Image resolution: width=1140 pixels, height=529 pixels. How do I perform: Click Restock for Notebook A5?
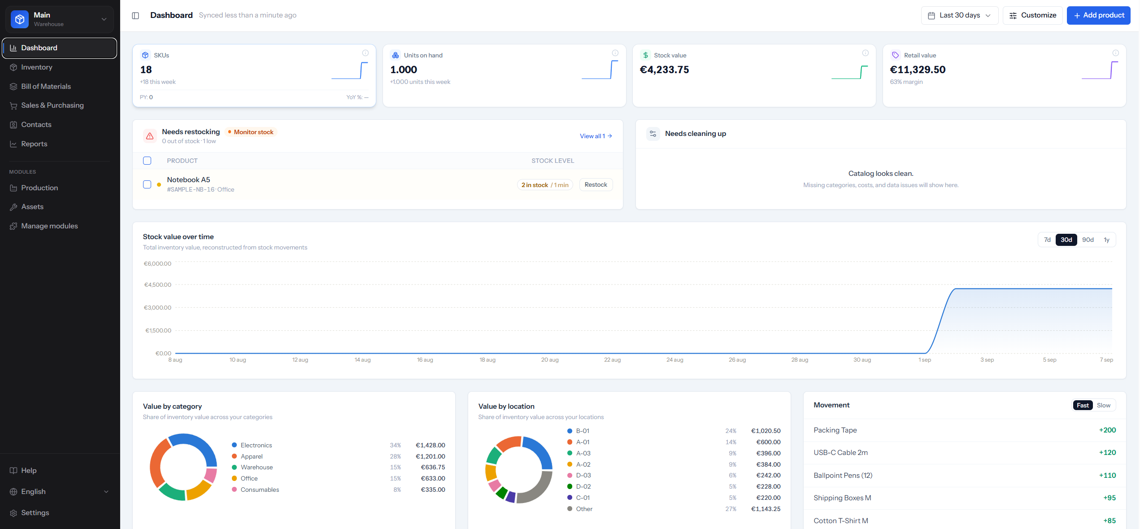596,185
